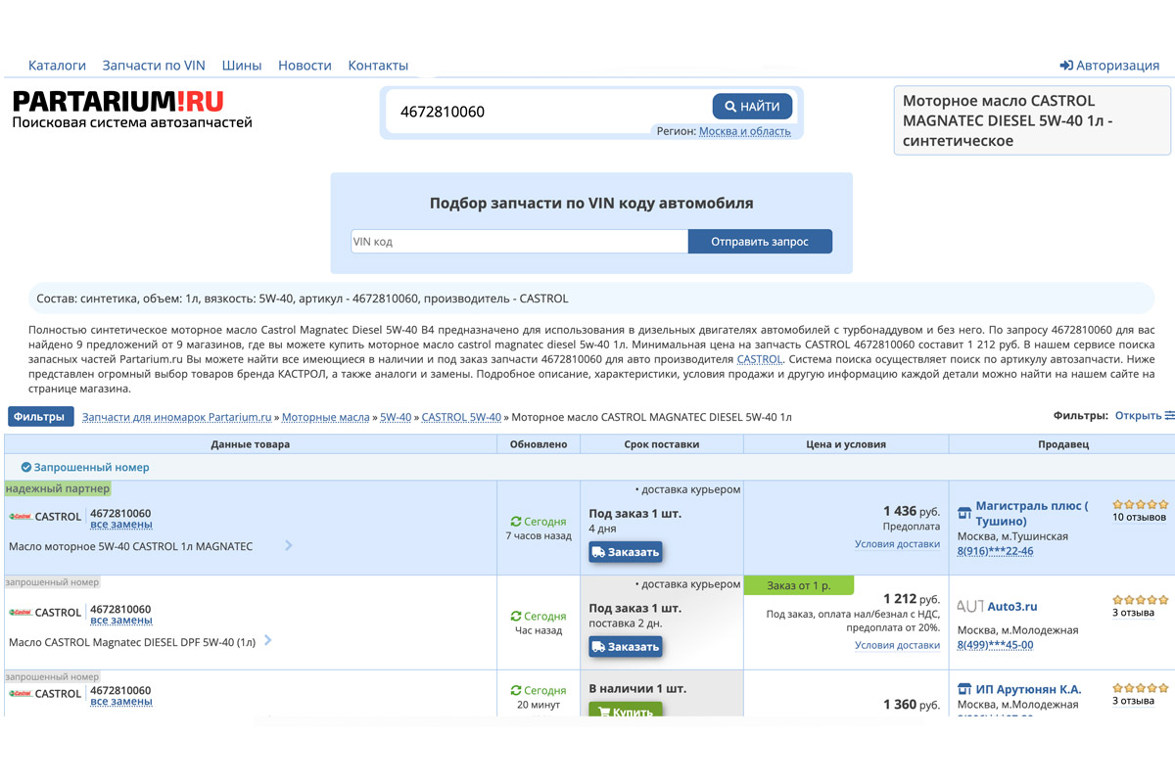
Task: Click Заказать for the 1 436 руб offer
Action: coord(626,552)
